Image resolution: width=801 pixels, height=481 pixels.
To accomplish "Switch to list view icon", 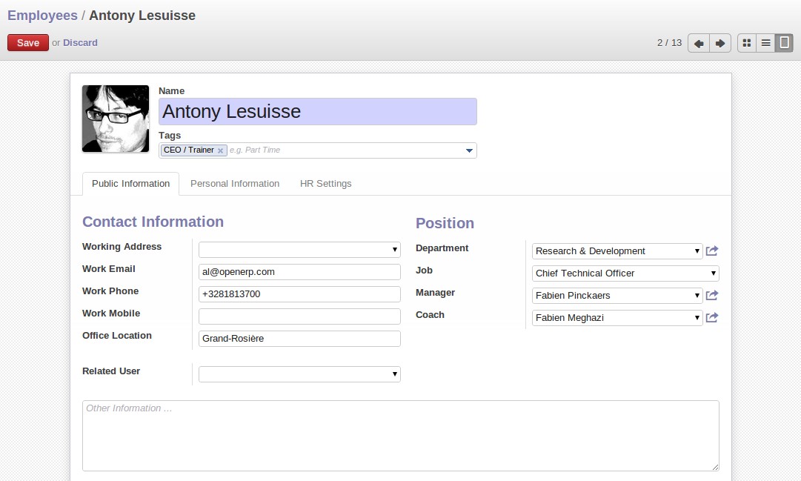I will pyautogui.click(x=765, y=43).
